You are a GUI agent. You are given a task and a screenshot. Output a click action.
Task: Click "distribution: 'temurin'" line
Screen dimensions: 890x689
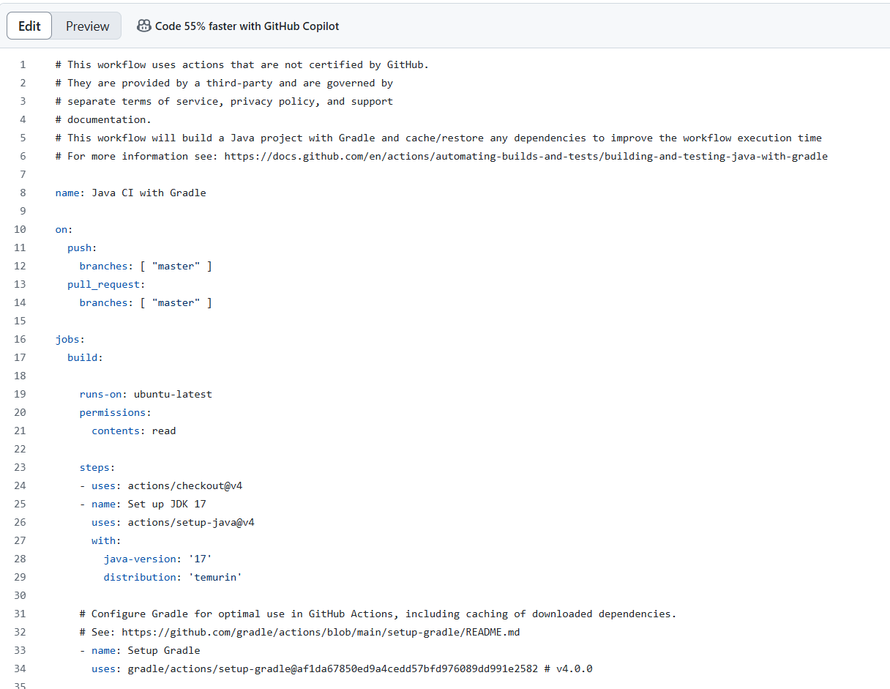[x=173, y=577]
